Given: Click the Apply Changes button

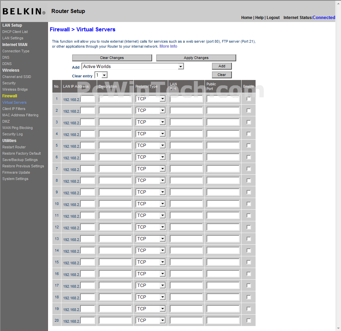Looking at the screenshot, I should 196,58.
